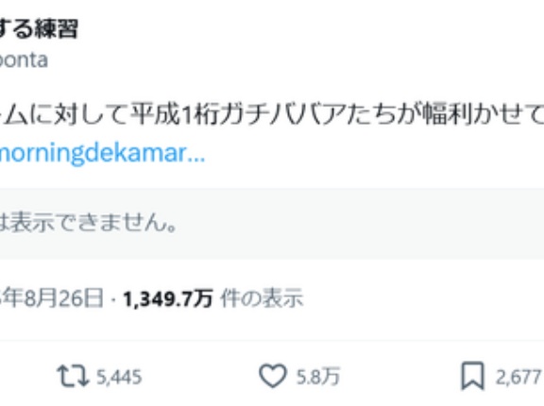The width and height of the screenshot is (544, 406).
Task: Like the post with the heart icon
Action: (x=273, y=377)
